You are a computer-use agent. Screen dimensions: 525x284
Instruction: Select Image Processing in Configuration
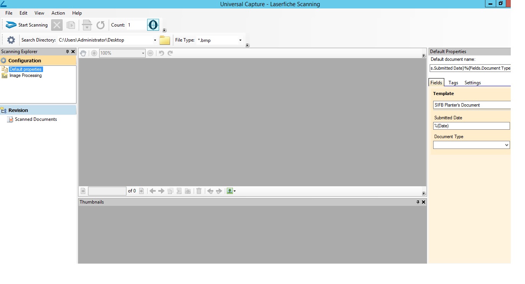[x=25, y=76]
